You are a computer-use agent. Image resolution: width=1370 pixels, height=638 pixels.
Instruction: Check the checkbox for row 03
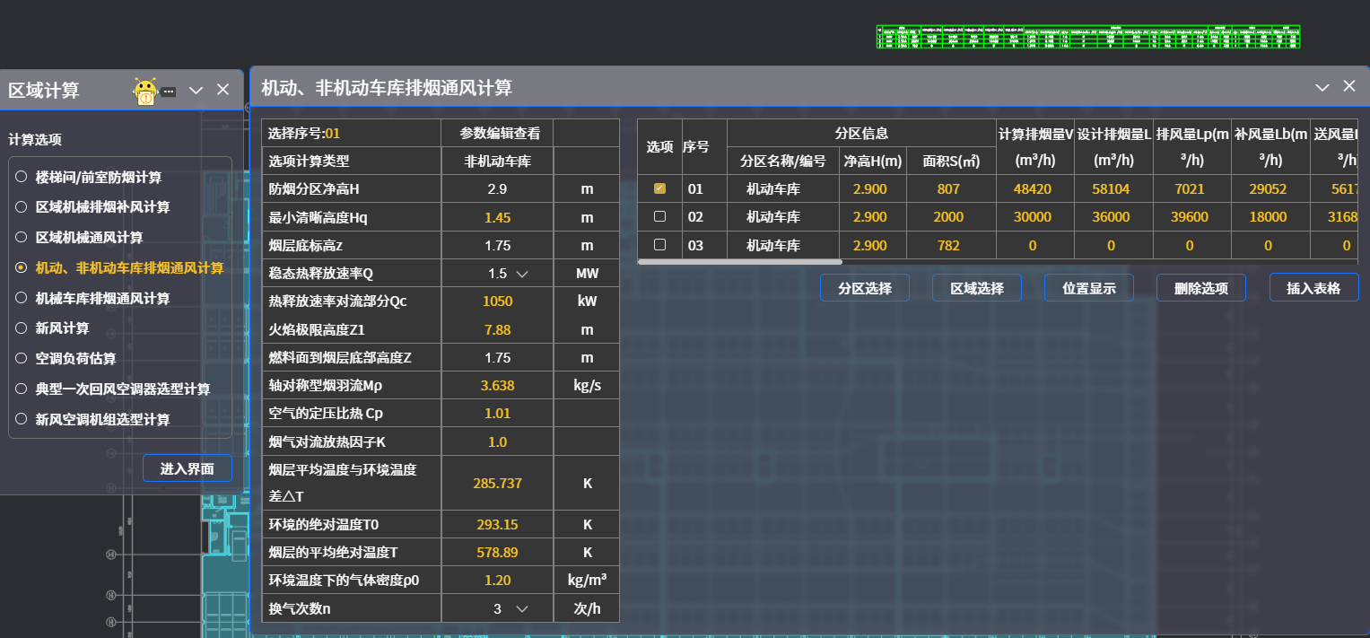click(x=659, y=244)
